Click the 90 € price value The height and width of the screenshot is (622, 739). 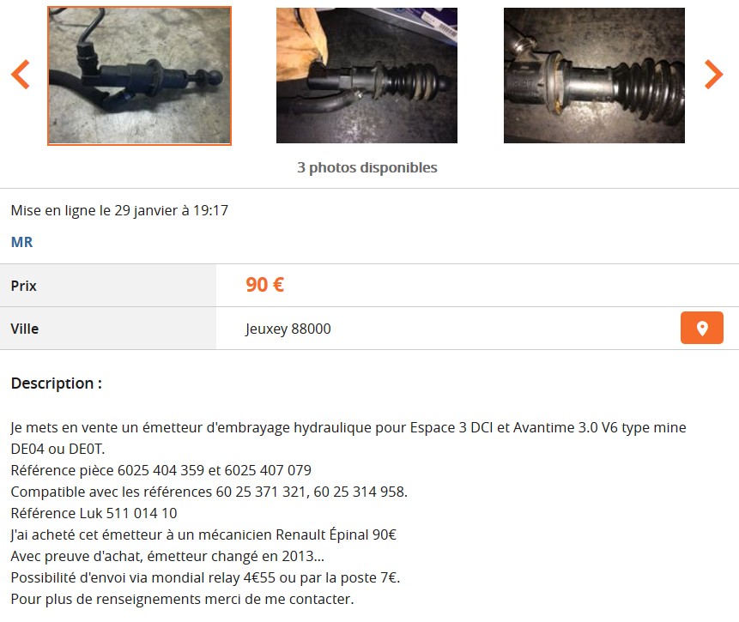[264, 285]
